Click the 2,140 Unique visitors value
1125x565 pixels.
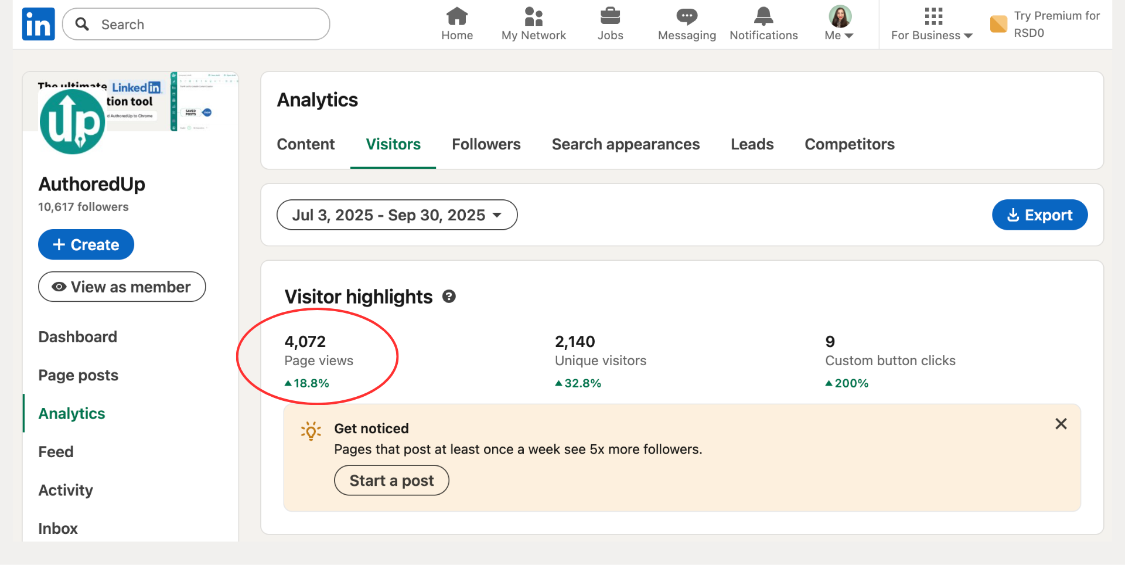(575, 342)
